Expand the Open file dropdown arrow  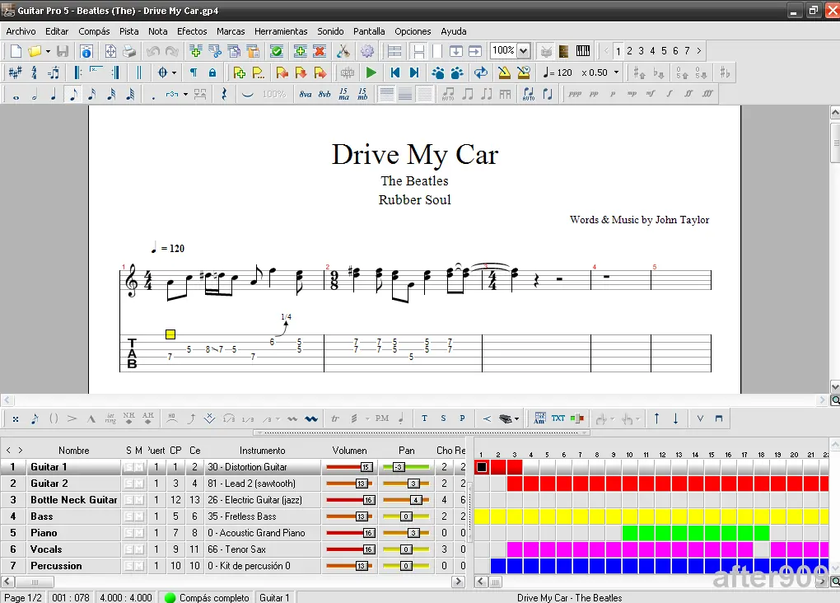[x=48, y=51]
